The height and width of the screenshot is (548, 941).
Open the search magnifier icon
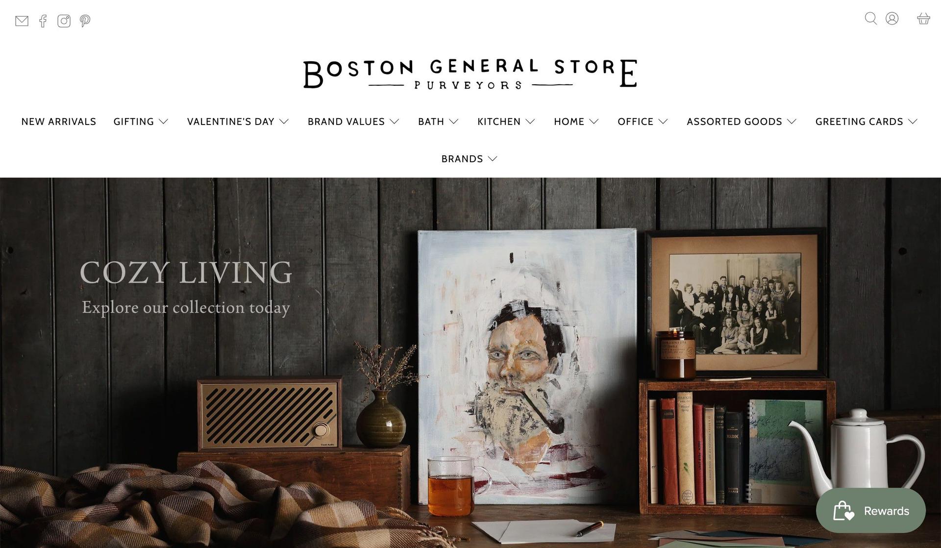(871, 19)
